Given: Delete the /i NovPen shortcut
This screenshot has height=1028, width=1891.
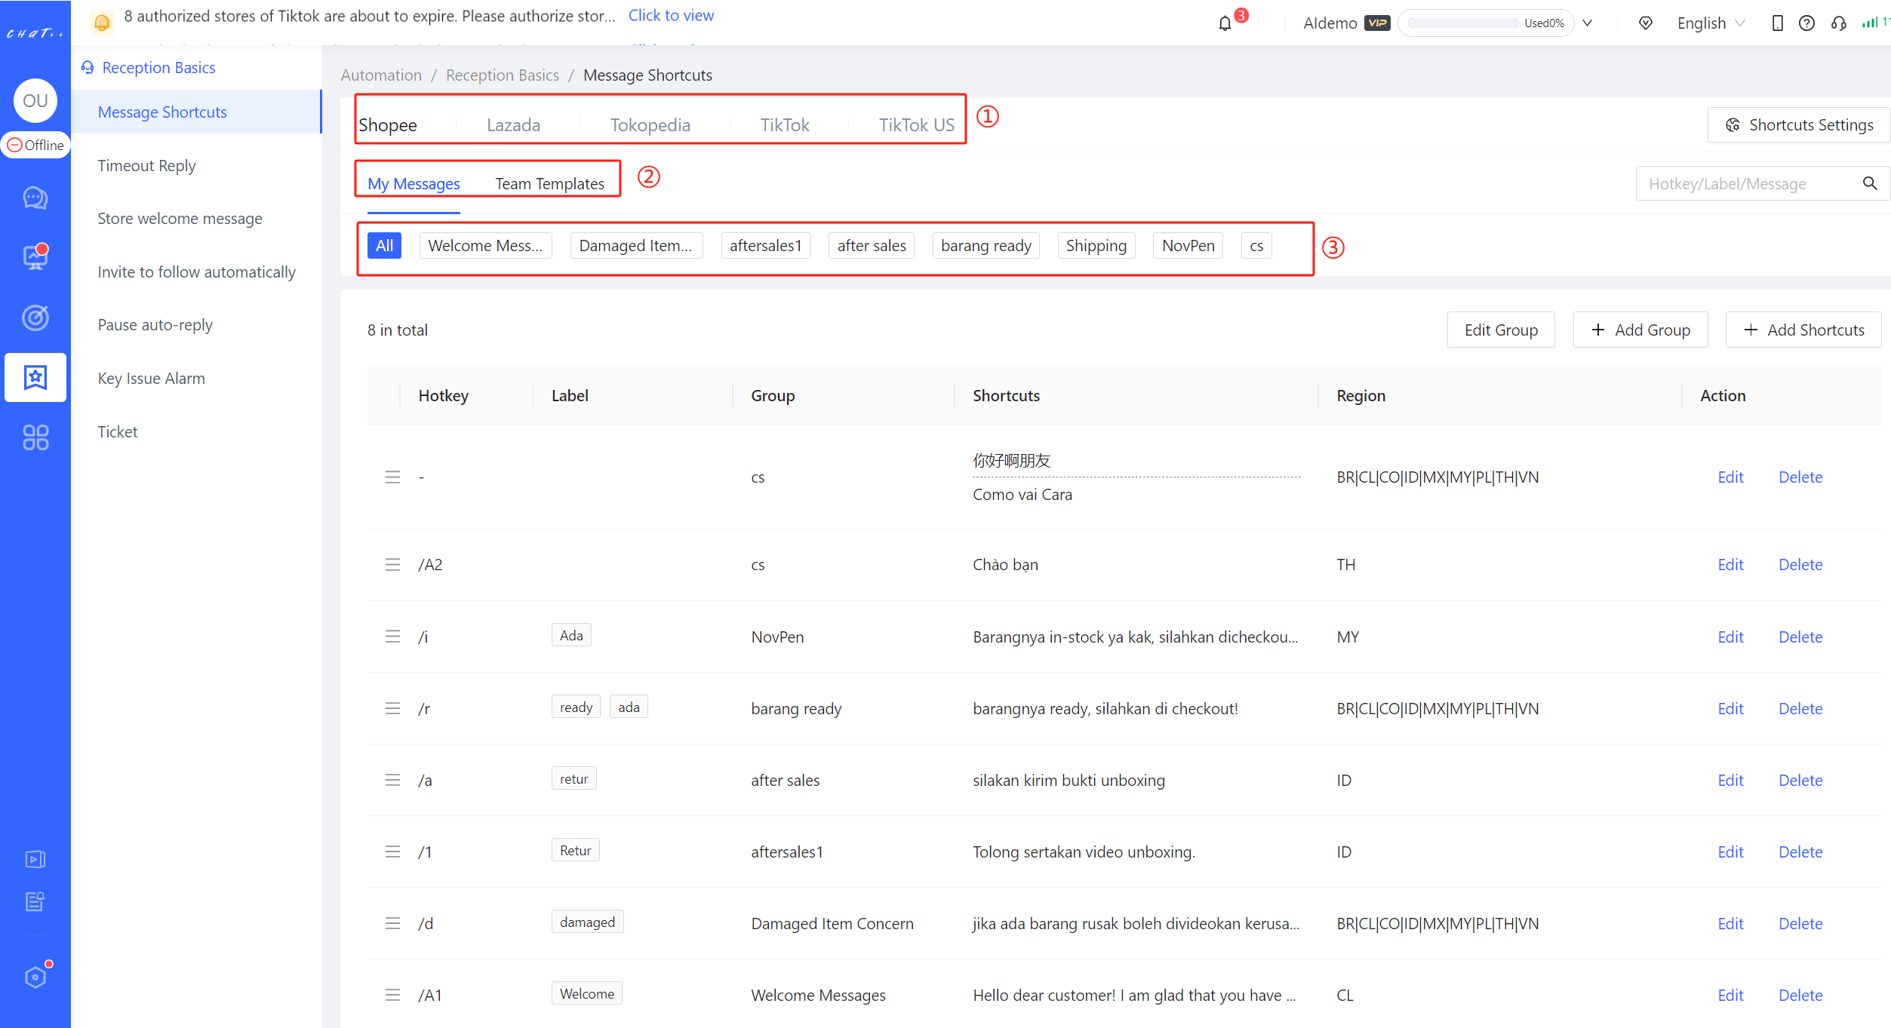Looking at the screenshot, I should pos(1800,637).
